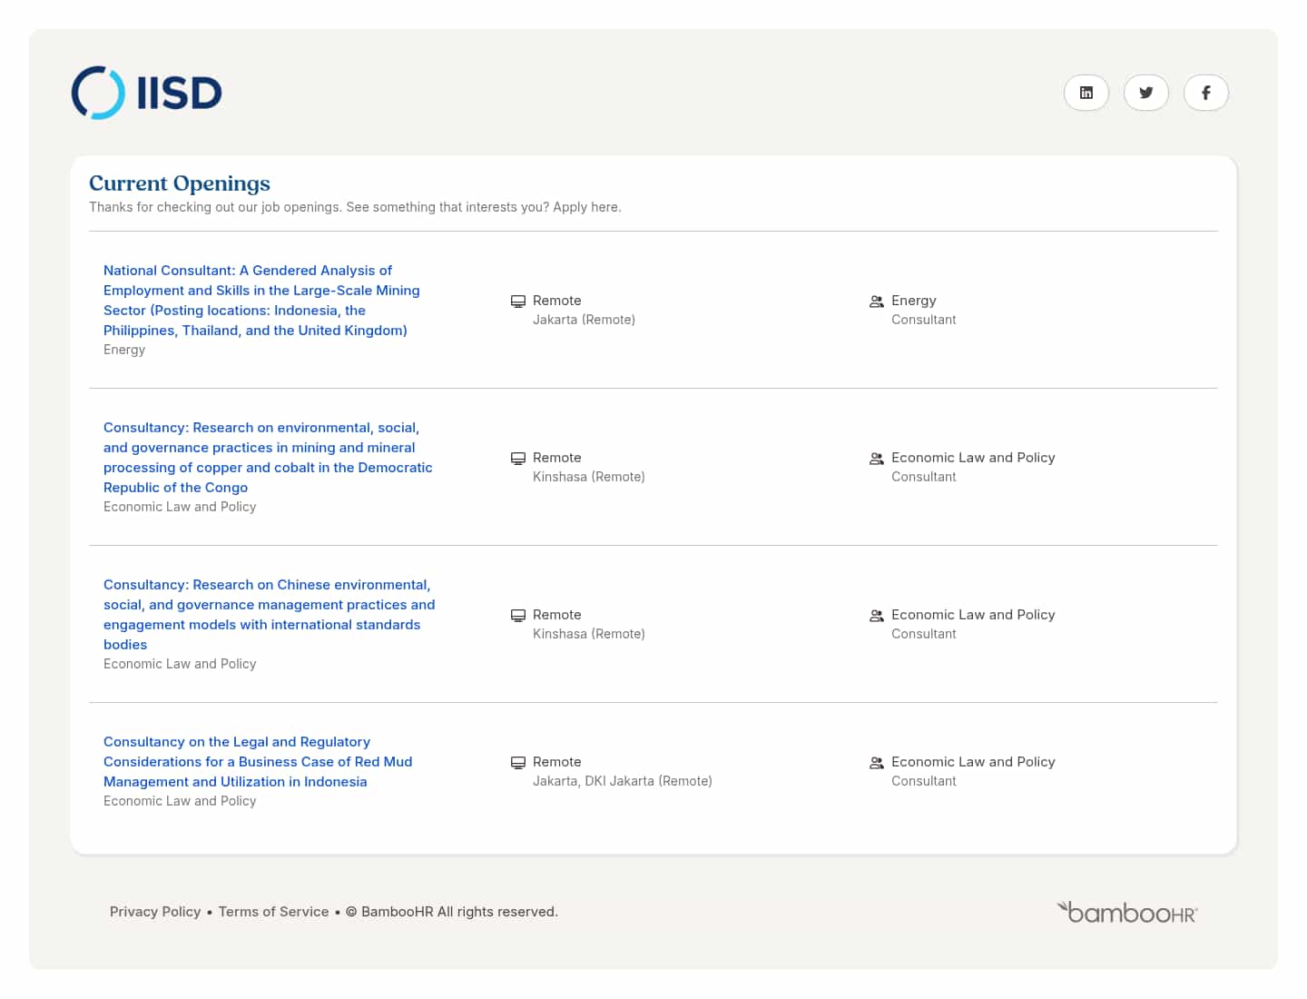
Task: Click the BambooHR All rights reserved text
Action: click(451, 912)
